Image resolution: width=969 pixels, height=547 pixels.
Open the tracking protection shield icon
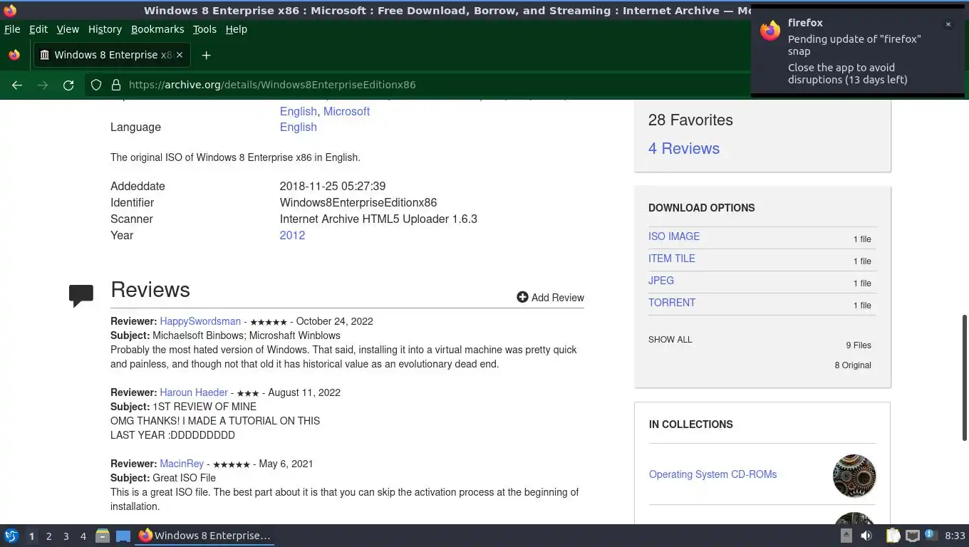pos(96,85)
